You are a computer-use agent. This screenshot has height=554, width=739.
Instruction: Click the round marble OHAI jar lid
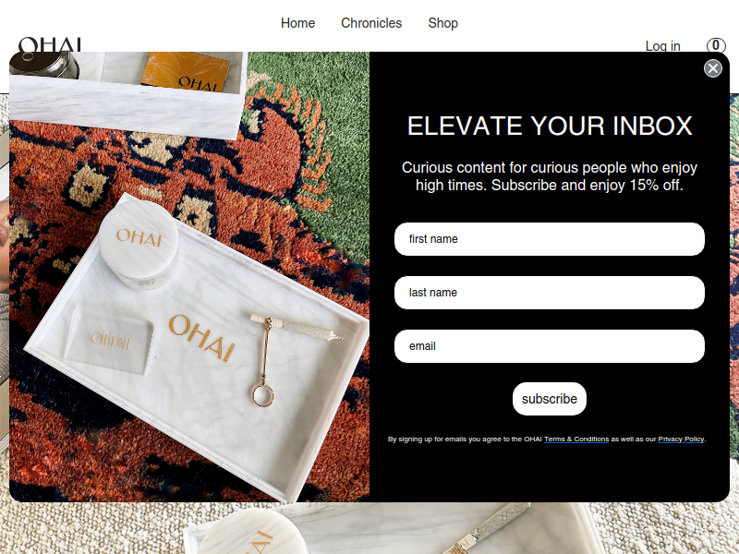[138, 238]
